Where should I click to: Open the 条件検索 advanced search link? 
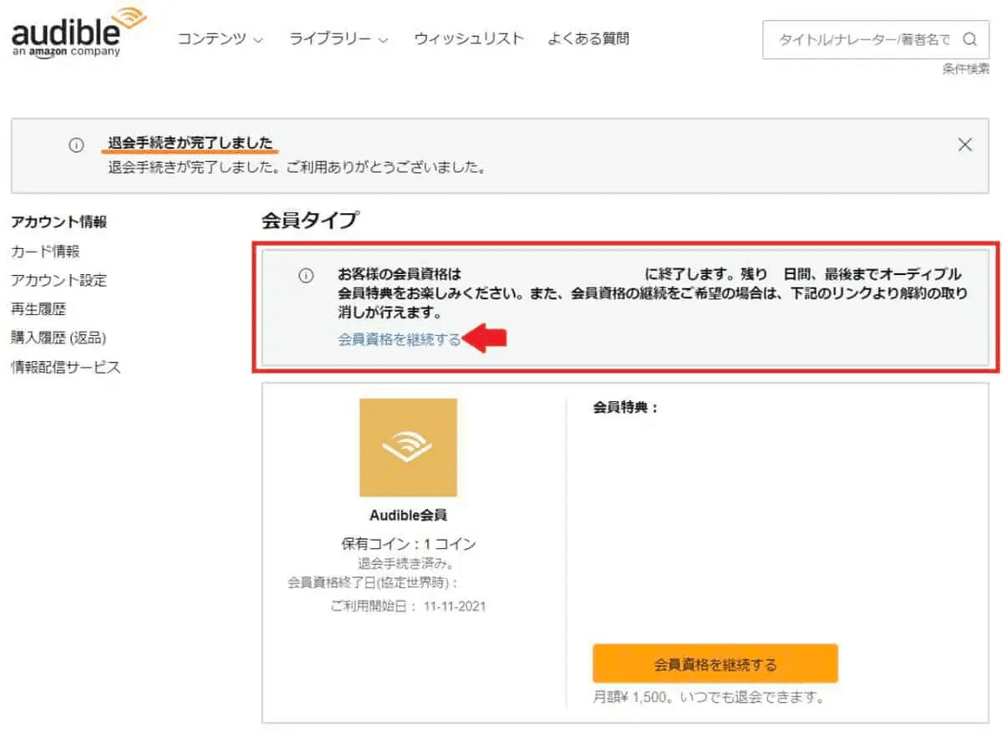click(x=965, y=69)
